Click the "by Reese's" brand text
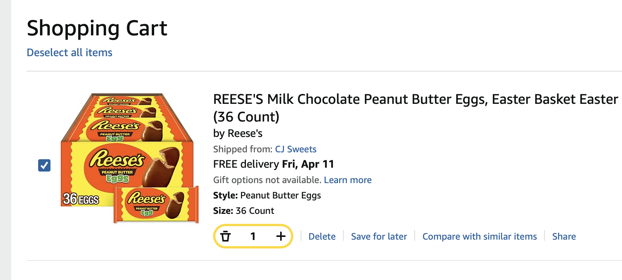This screenshot has width=622, height=280. click(x=238, y=133)
